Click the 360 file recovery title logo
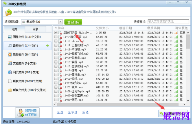195x125 pixels. tap(5, 4)
